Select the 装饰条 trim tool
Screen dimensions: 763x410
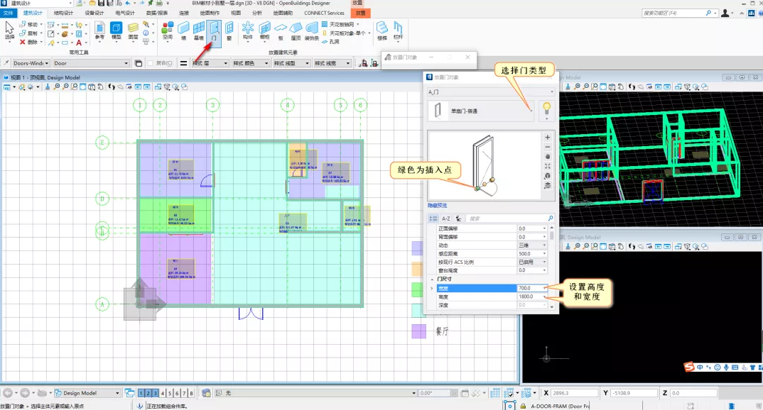(311, 31)
